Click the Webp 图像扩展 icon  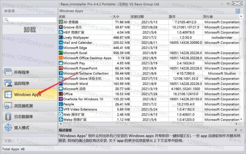click(x=61, y=119)
